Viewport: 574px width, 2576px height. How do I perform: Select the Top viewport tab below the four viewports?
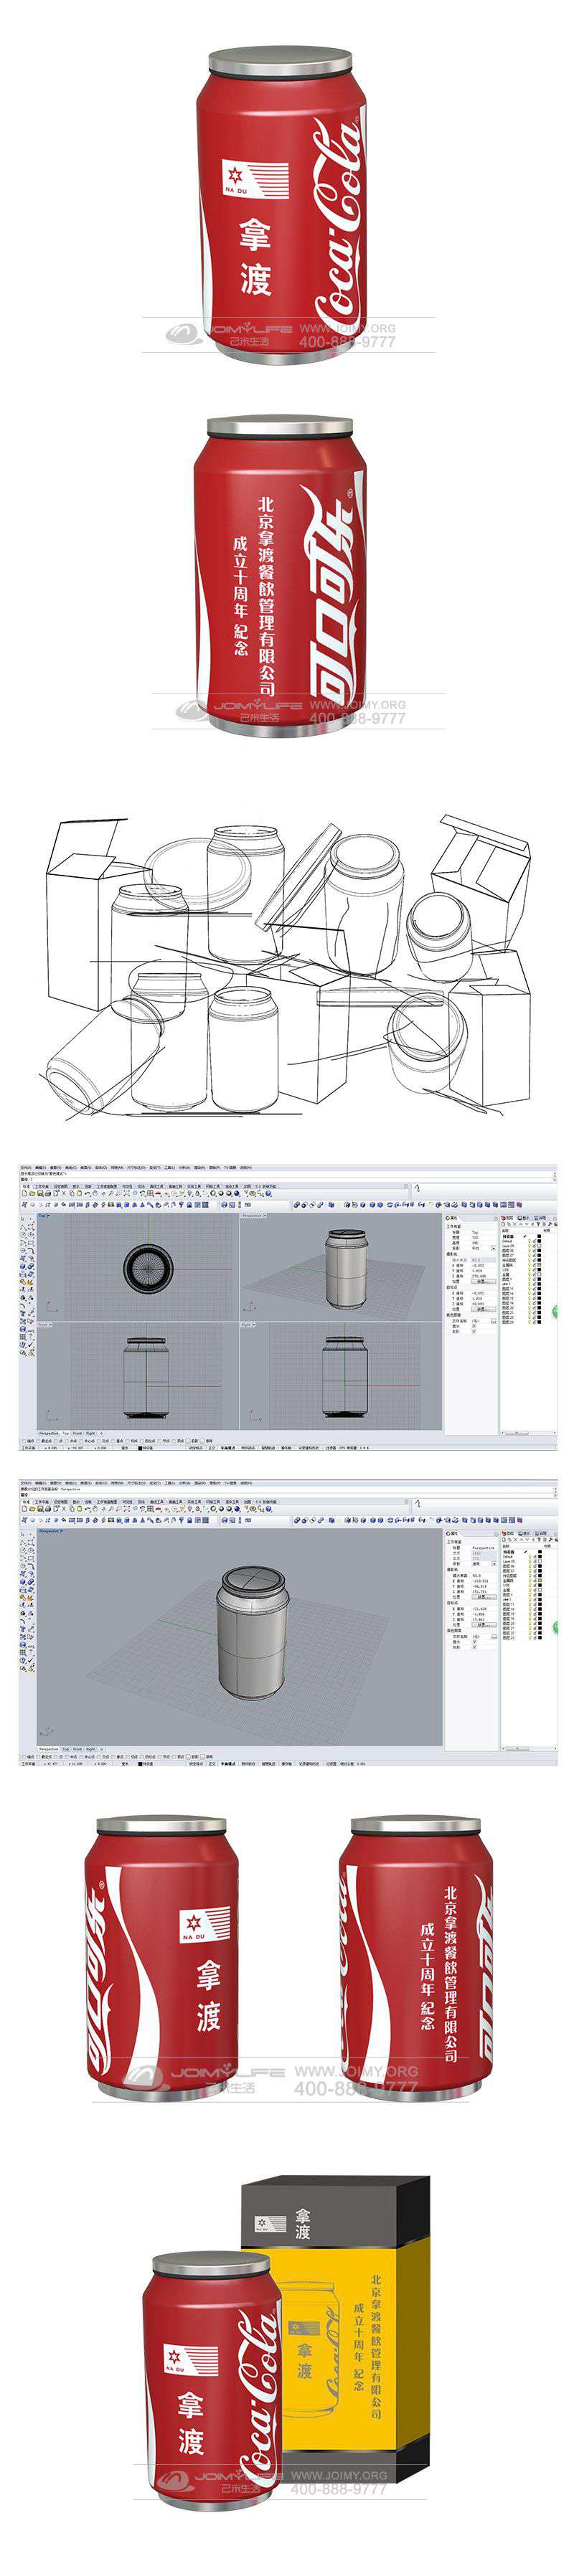(67, 1433)
